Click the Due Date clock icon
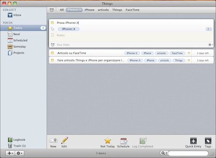 point(53,45)
